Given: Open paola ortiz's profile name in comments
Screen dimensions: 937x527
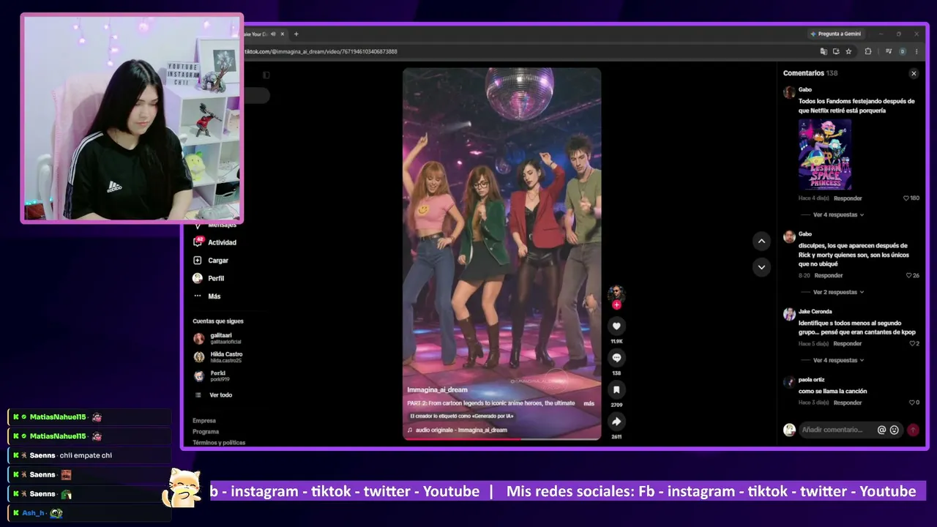Looking at the screenshot, I should point(813,381).
